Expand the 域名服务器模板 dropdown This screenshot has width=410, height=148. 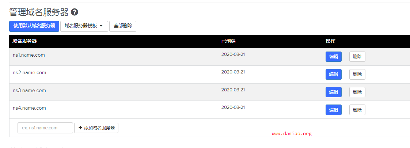click(x=84, y=26)
